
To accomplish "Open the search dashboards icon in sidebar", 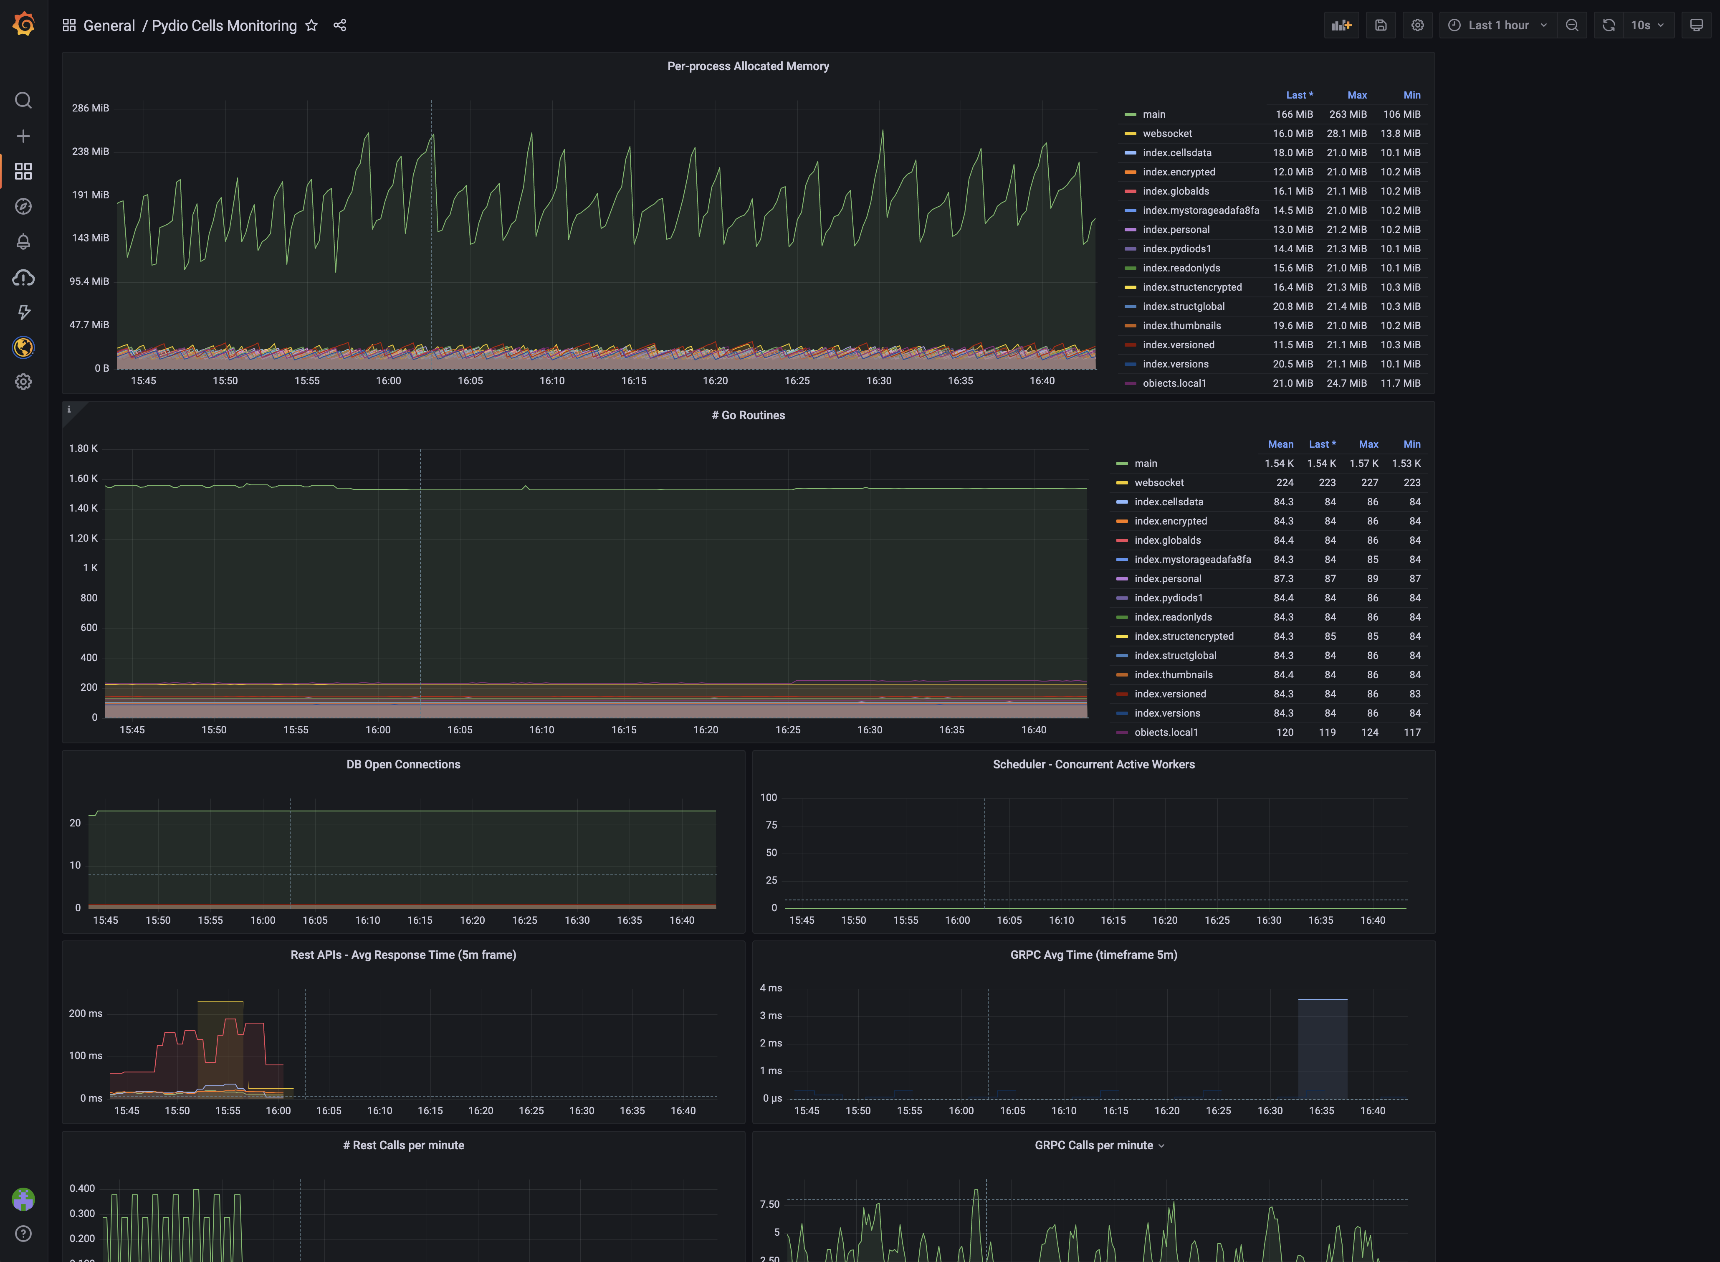I will tap(24, 100).
